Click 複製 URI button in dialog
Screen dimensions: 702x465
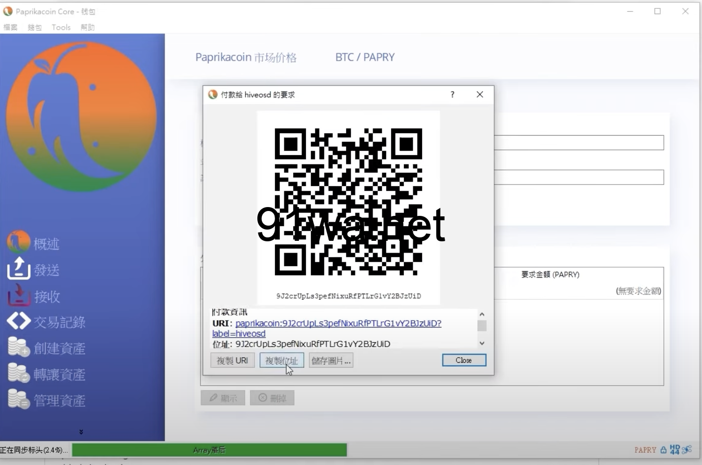[232, 361]
